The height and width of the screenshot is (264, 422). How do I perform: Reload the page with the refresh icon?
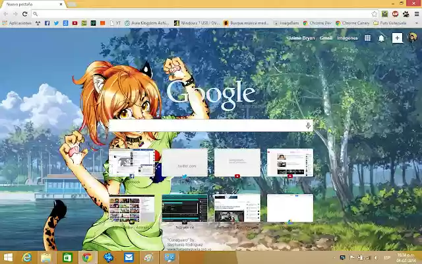[x=25, y=14]
